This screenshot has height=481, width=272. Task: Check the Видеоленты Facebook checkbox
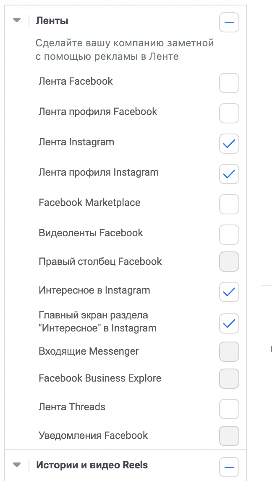click(229, 235)
